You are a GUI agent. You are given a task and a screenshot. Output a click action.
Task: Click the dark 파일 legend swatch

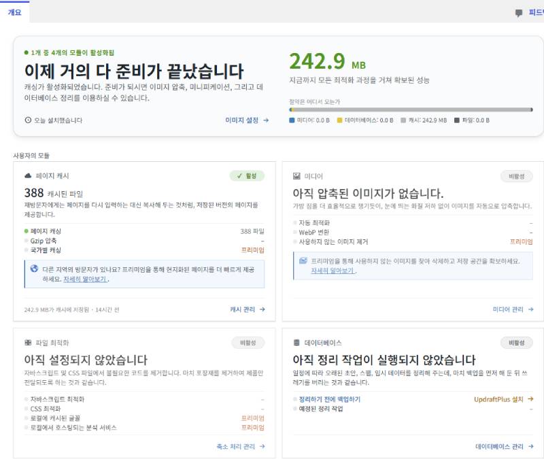point(457,120)
